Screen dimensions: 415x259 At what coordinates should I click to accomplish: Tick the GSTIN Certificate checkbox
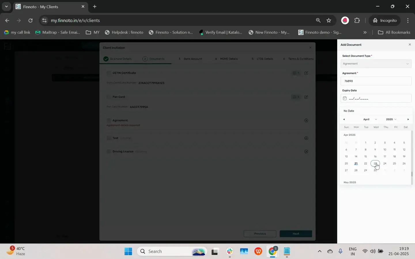pyautogui.click(x=109, y=73)
